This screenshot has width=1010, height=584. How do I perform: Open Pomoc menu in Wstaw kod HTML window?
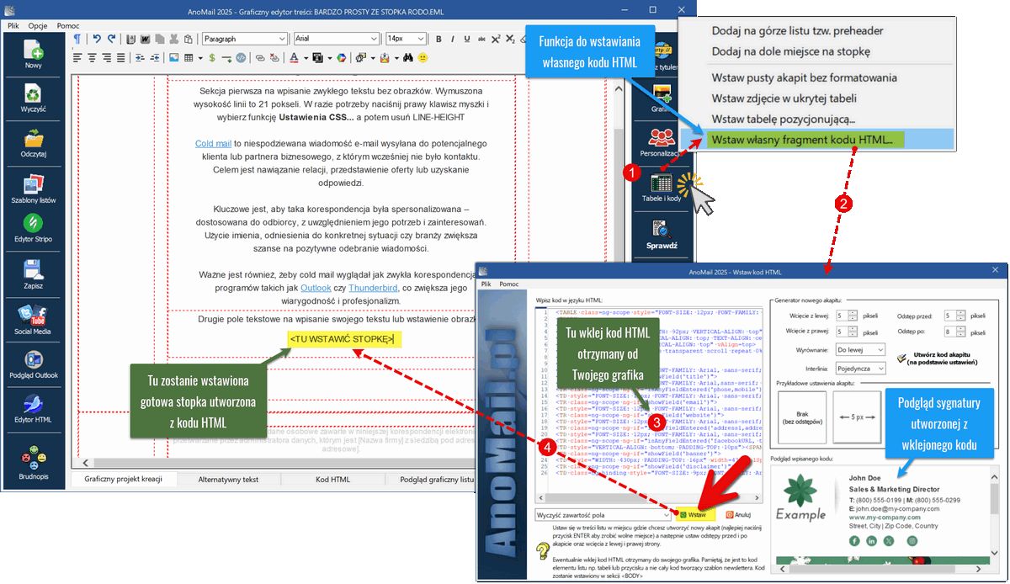click(509, 284)
